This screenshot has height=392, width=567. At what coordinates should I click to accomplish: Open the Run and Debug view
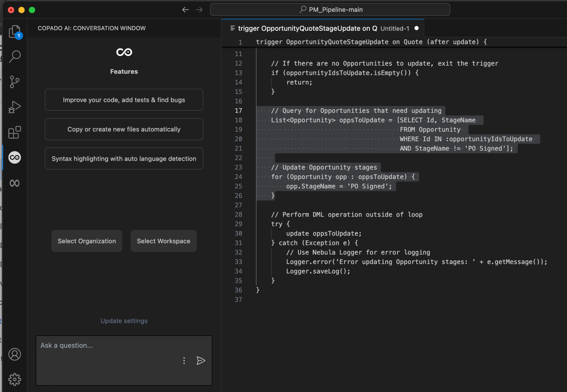point(15,107)
